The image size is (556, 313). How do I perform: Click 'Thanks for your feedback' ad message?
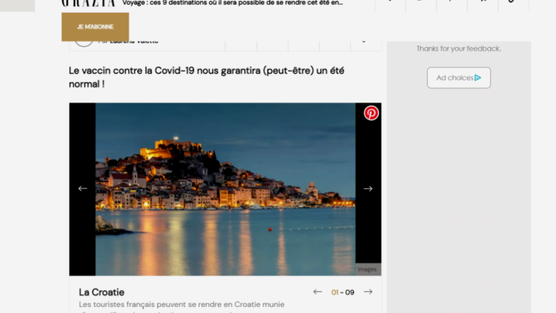pyautogui.click(x=458, y=49)
